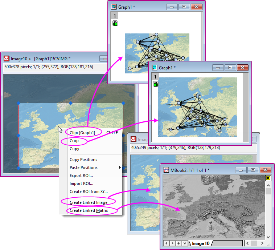This screenshot has height=250, width=275.
Task: Choose Crop from the context menu
Action: click(74, 141)
